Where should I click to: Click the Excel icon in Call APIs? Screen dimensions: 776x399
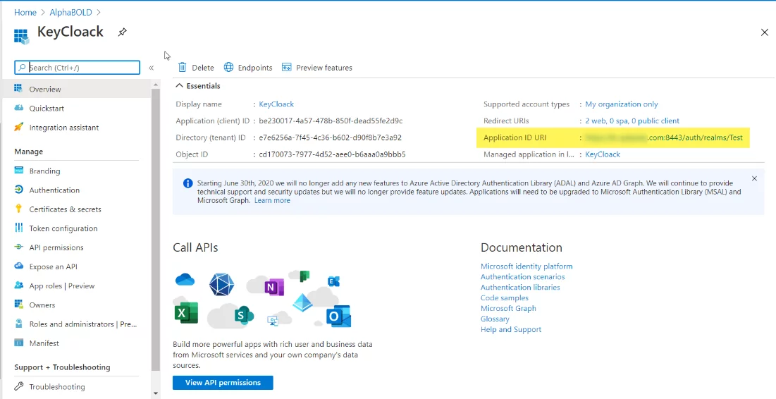[x=186, y=312]
